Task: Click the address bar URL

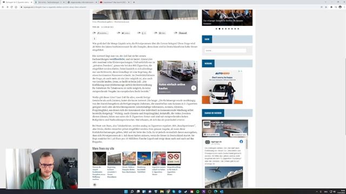Action: (x=55, y=7)
